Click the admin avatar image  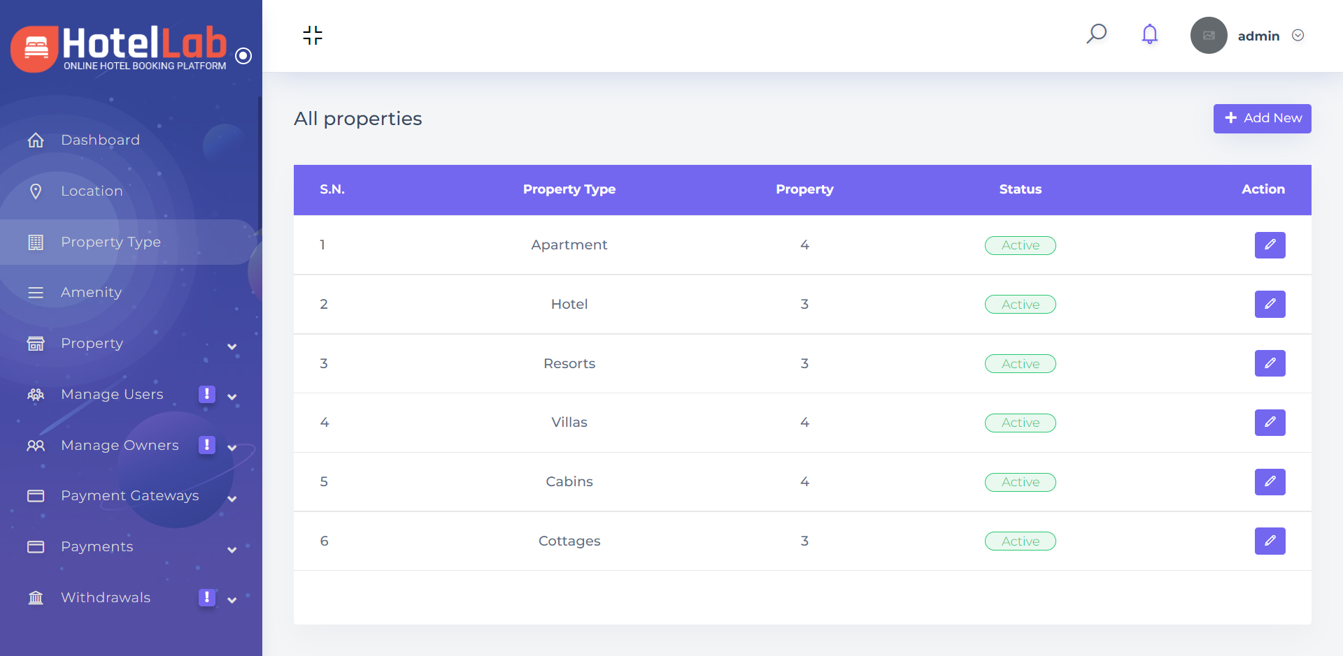pyautogui.click(x=1208, y=36)
